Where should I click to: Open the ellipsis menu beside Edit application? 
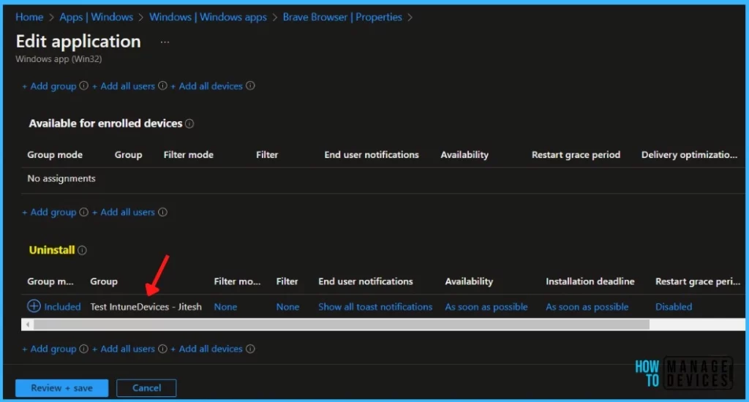click(165, 42)
